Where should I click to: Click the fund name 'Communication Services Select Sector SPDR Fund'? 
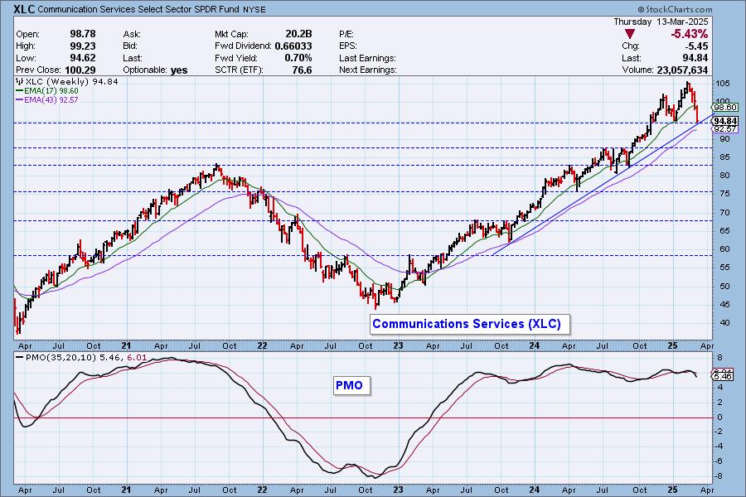tap(138, 9)
